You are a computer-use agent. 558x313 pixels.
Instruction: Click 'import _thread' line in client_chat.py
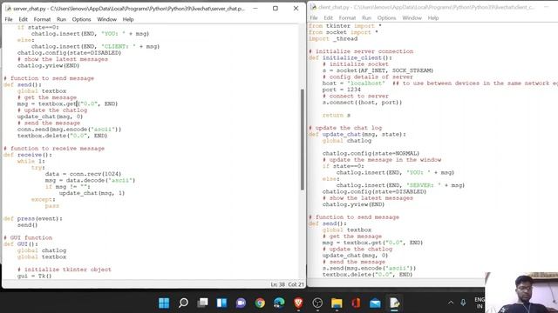point(333,38)
